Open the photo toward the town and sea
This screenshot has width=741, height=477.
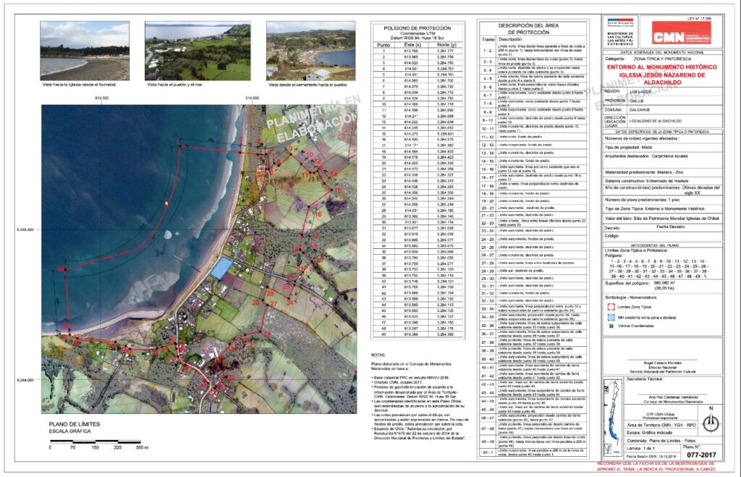click(x=198, y=51)
